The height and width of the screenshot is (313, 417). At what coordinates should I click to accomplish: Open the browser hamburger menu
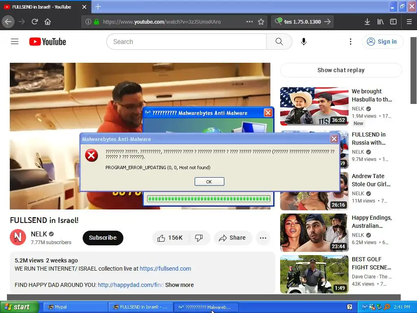click(x=409, y=22)
